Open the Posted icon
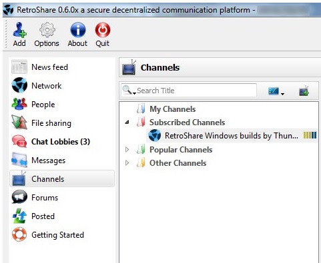Image resolution: width=321 pixels, height=263 pixels. click(19, 216)
